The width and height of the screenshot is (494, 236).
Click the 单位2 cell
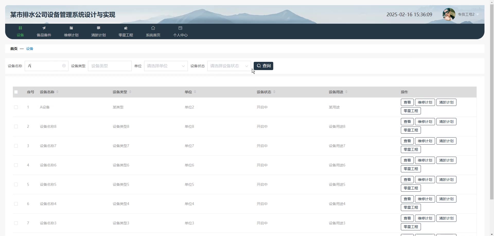pyautogui.click(x=189, y=107)
